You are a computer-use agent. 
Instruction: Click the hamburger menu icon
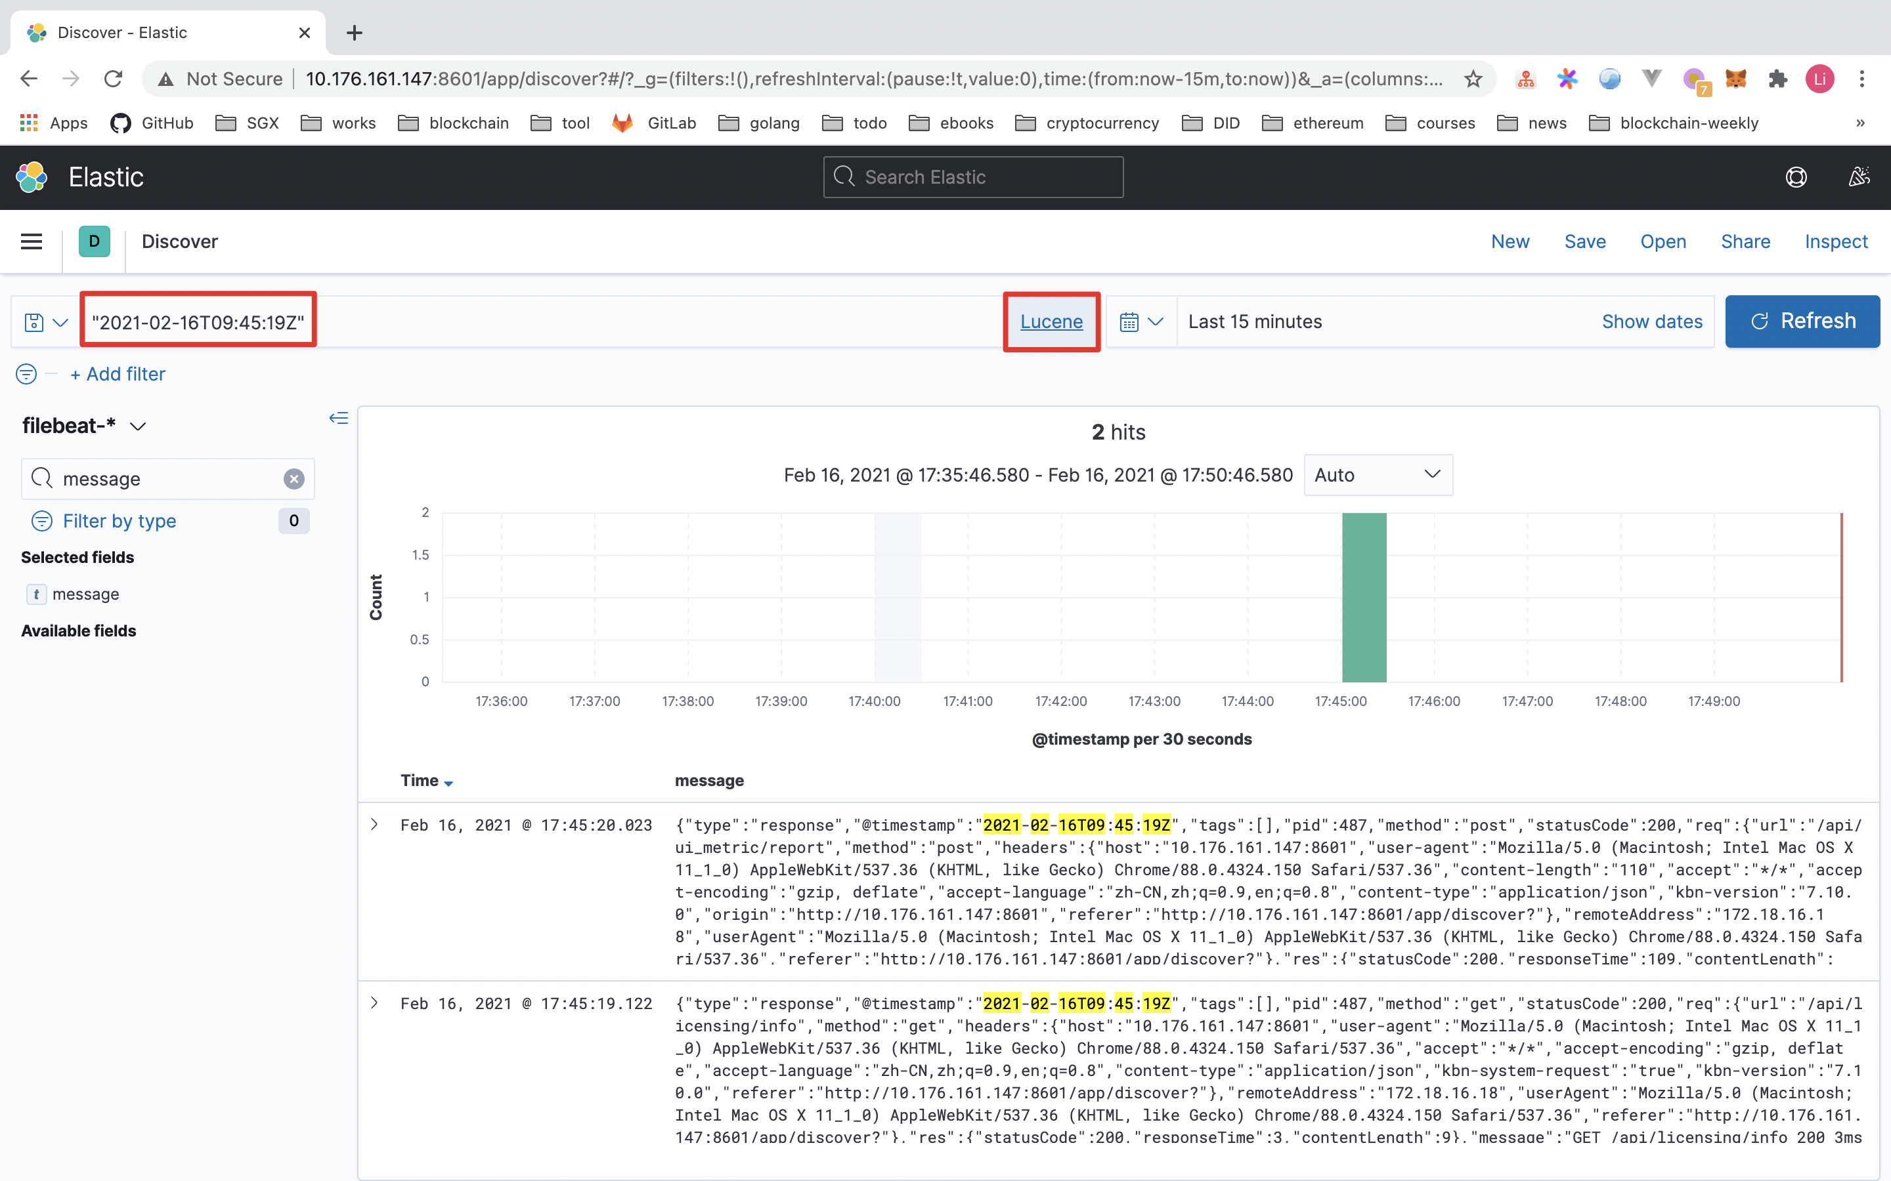(x=30, y=241)
